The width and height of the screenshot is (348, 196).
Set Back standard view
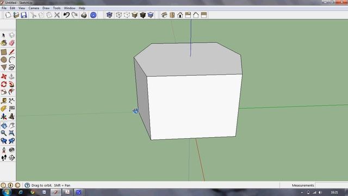pyautogui.click(x=196, y=15)
